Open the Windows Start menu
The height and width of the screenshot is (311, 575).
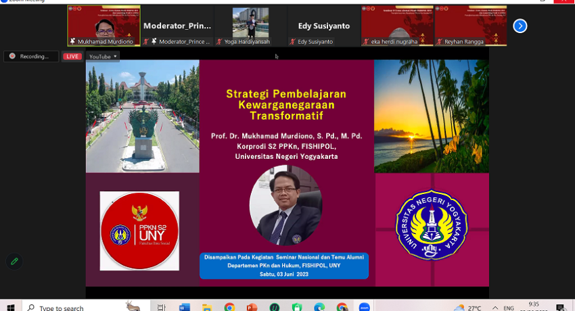(11, 307)
